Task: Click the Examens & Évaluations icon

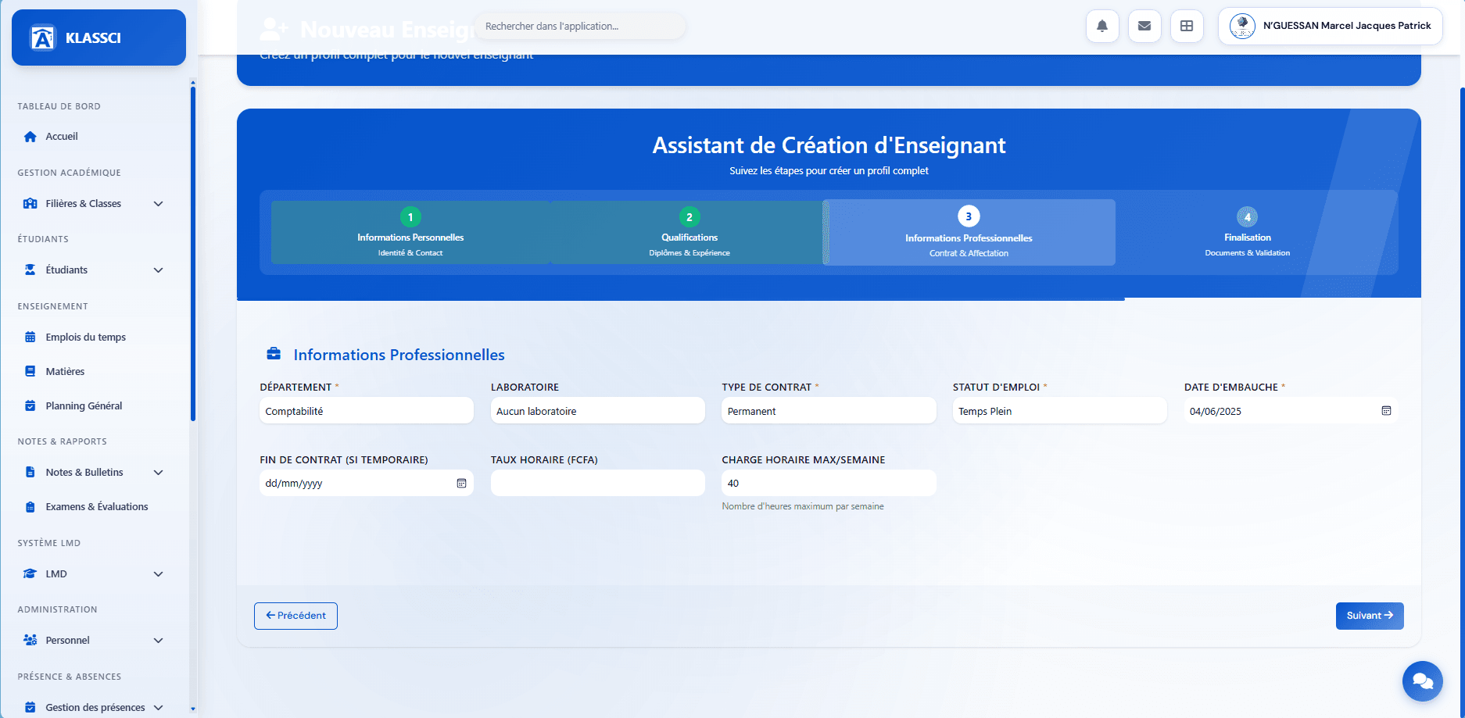Action: coord(30,507)
